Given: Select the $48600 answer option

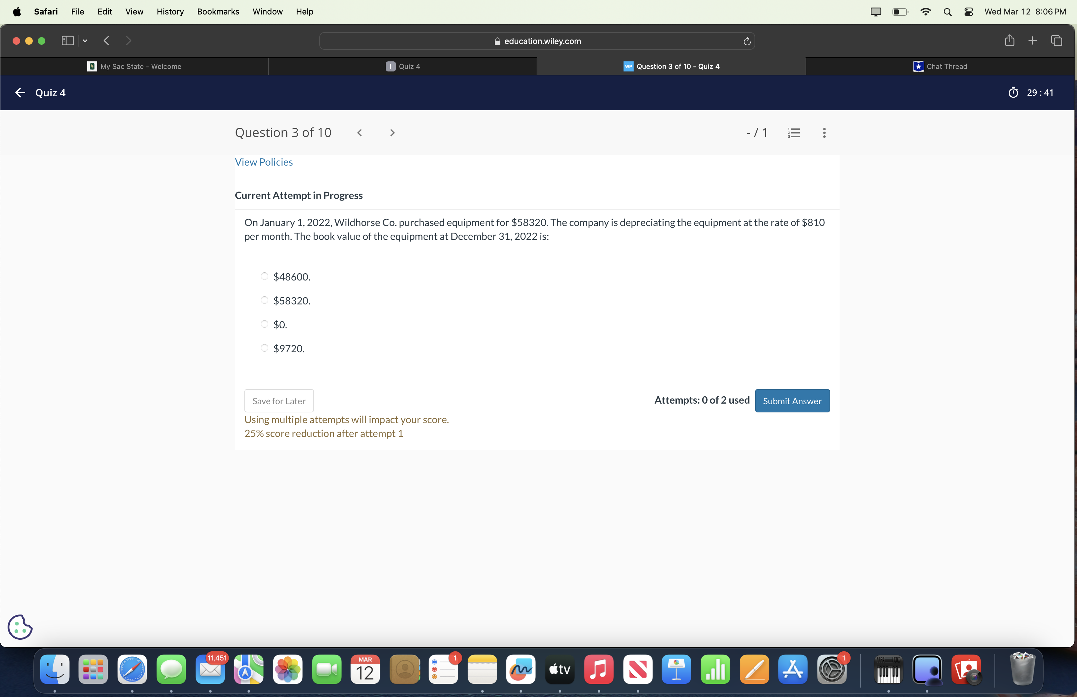Looking at the screenshot, I should [264, 276].
